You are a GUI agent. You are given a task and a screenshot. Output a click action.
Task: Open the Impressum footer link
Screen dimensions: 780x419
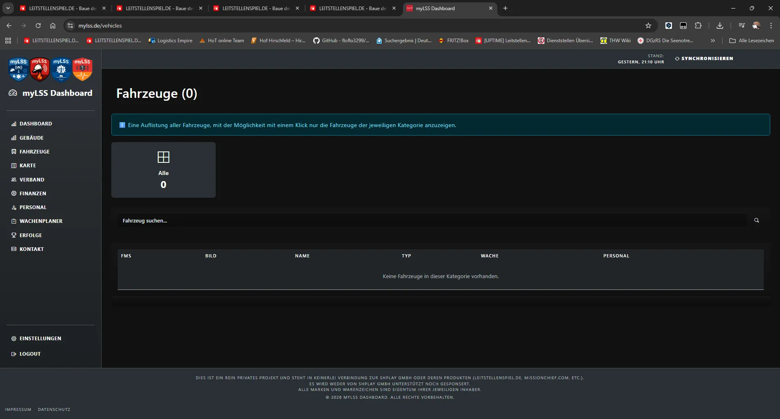pos(18,410)
